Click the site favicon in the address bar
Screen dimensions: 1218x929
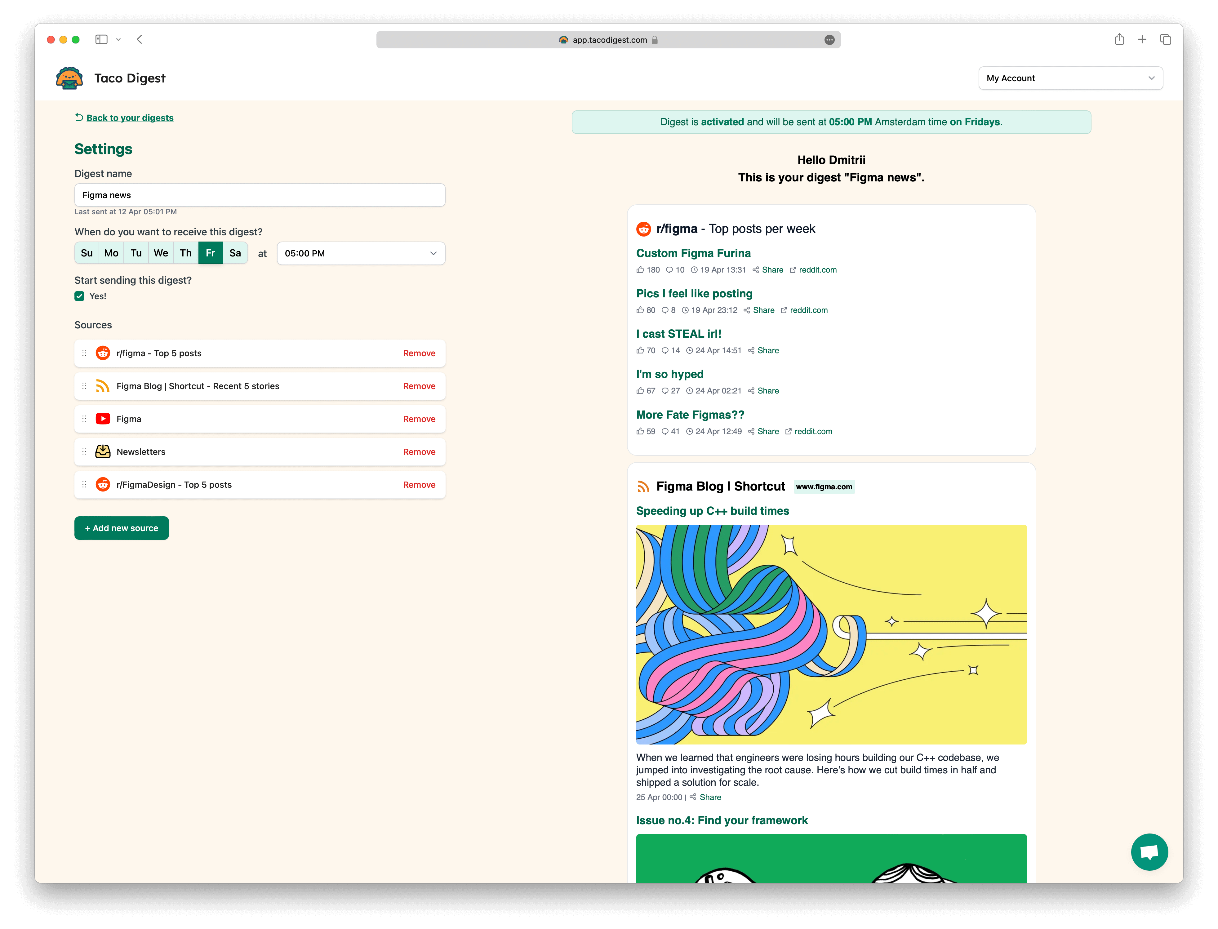pyautogui.click(x=563, y=40)
